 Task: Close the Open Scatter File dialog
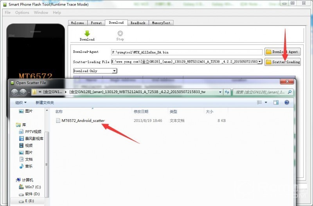[x=287, y=81]
